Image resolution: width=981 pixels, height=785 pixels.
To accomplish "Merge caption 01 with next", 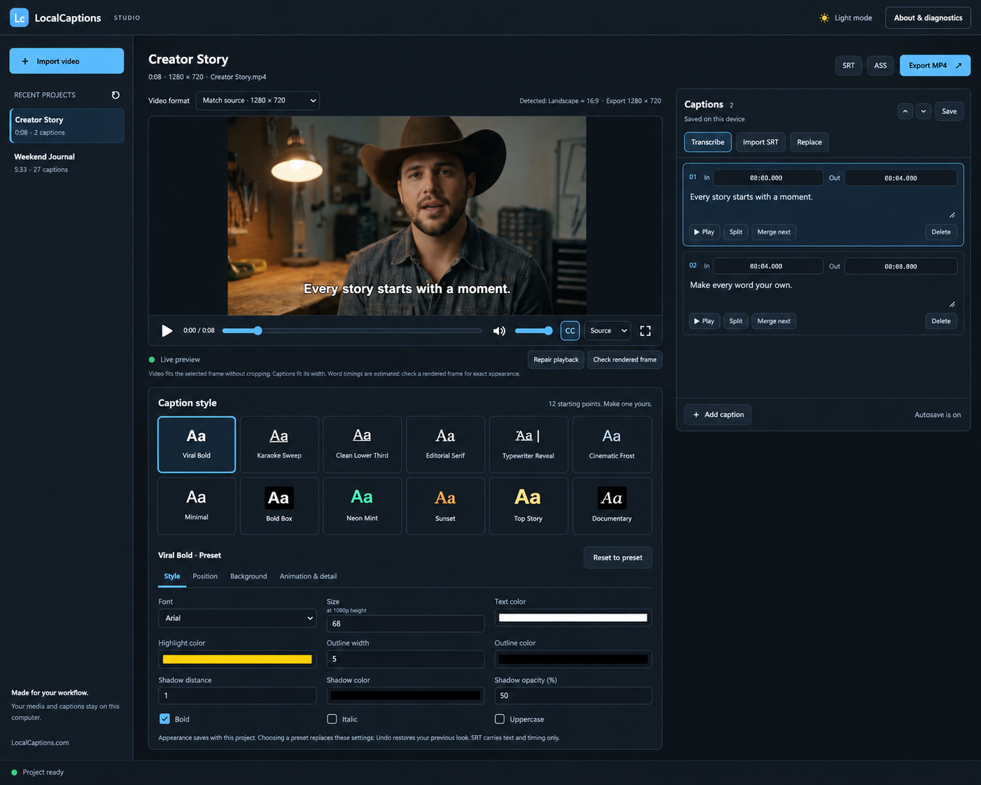I will point(774,232).
